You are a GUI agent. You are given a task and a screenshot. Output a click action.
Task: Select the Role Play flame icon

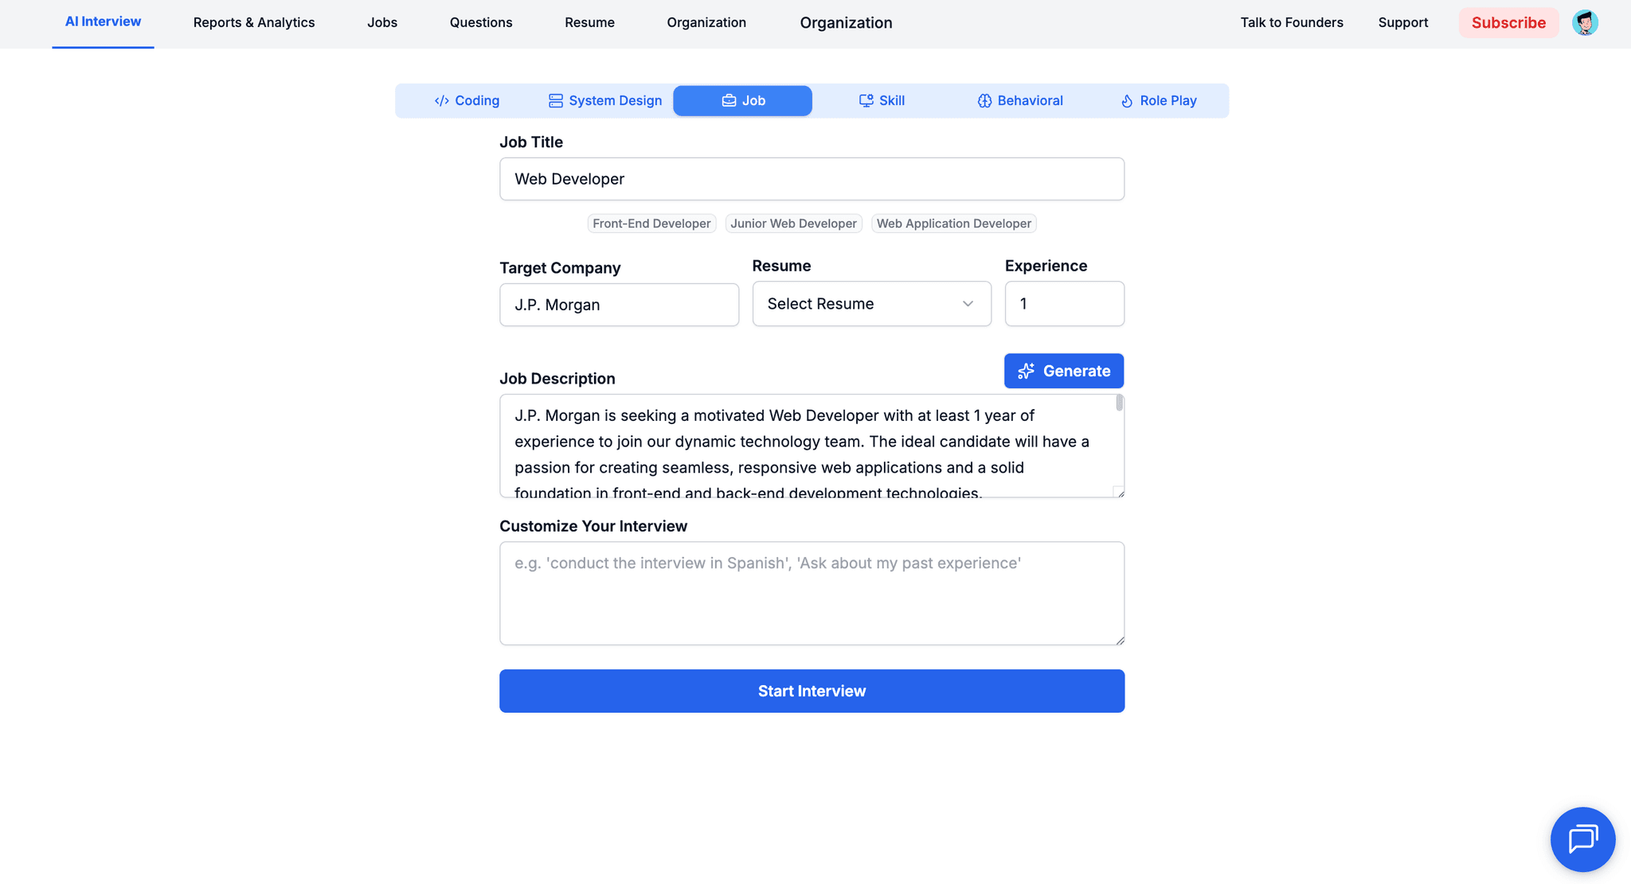pyautogui.click(x=1127, y=100)
